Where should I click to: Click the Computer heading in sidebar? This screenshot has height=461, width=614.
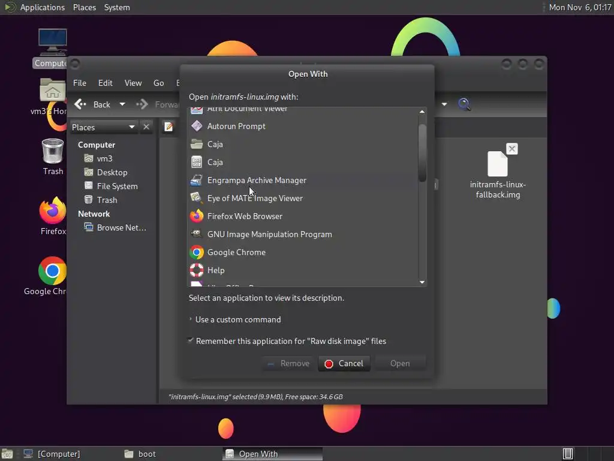click(97, 145)
